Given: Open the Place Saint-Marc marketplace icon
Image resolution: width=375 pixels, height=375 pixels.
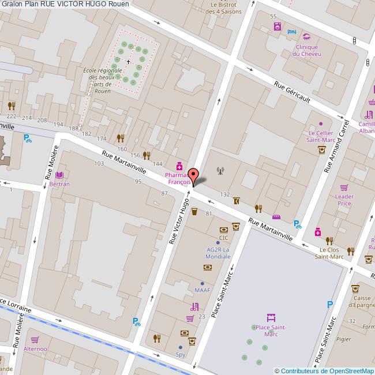Looking at the screenshot, I should click(271, 317).
